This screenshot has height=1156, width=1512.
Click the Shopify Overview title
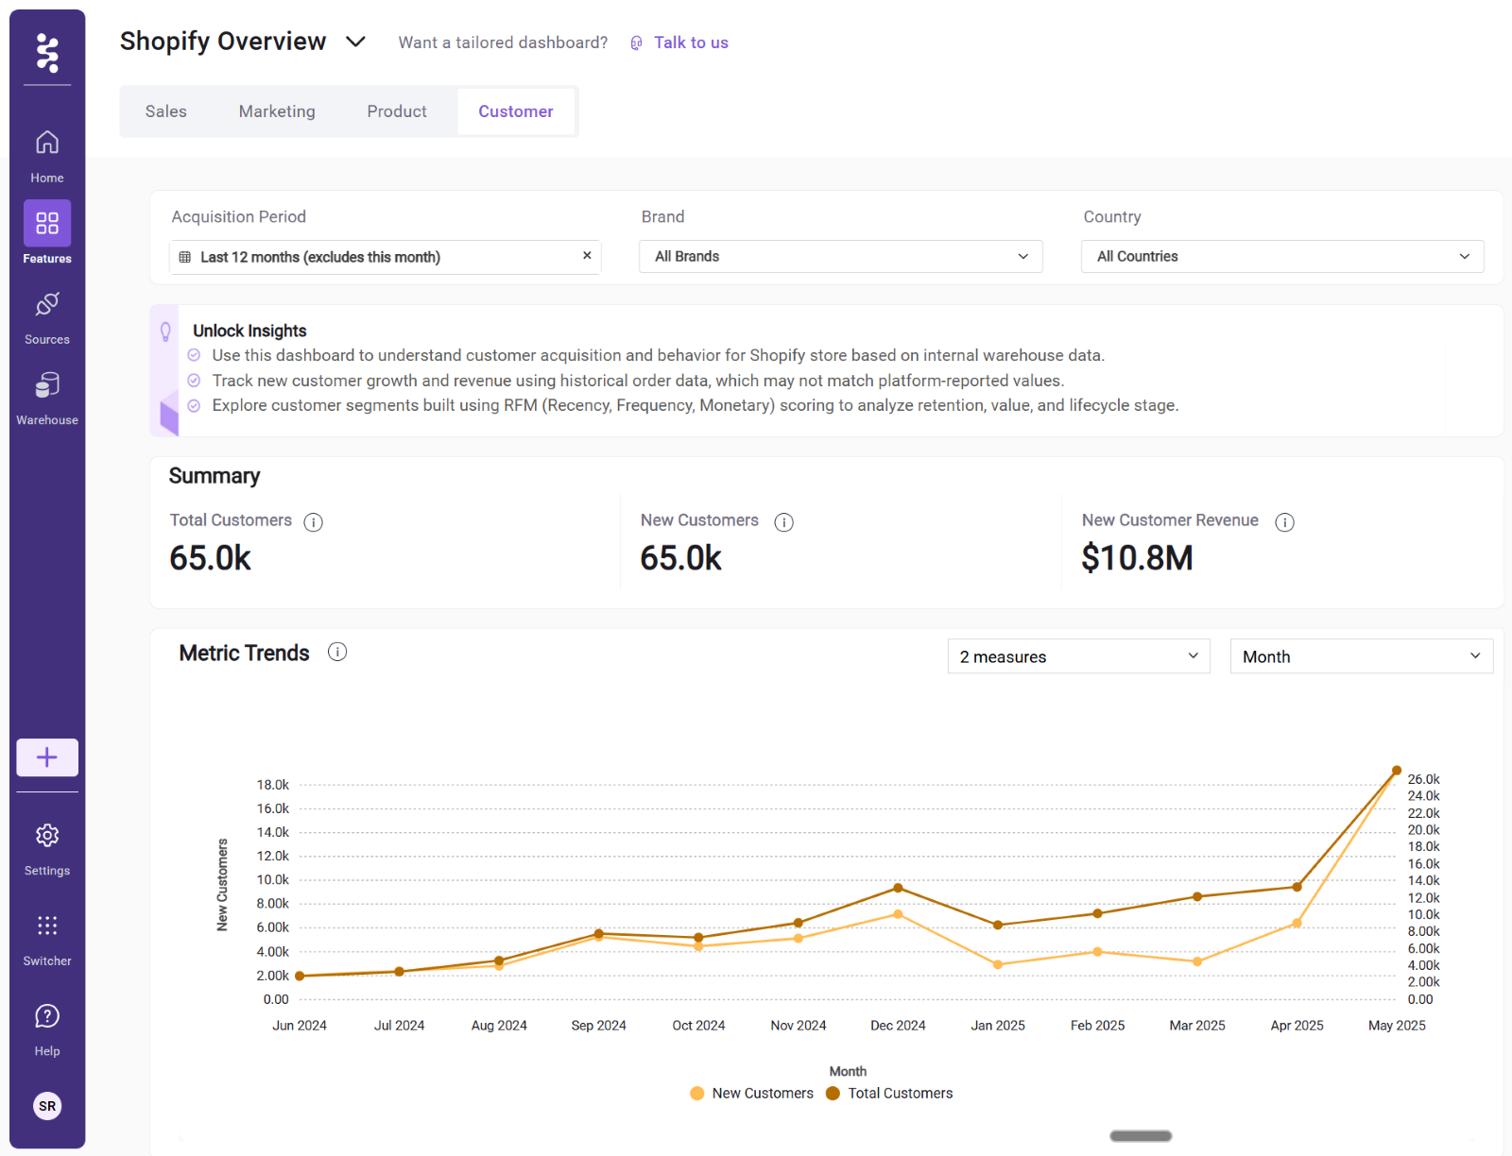[223, 42]
